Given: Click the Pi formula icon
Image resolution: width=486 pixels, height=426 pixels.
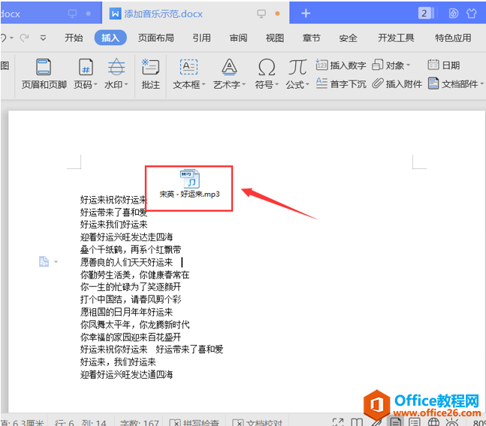Looking at the screenshot, I should (297, 67).
